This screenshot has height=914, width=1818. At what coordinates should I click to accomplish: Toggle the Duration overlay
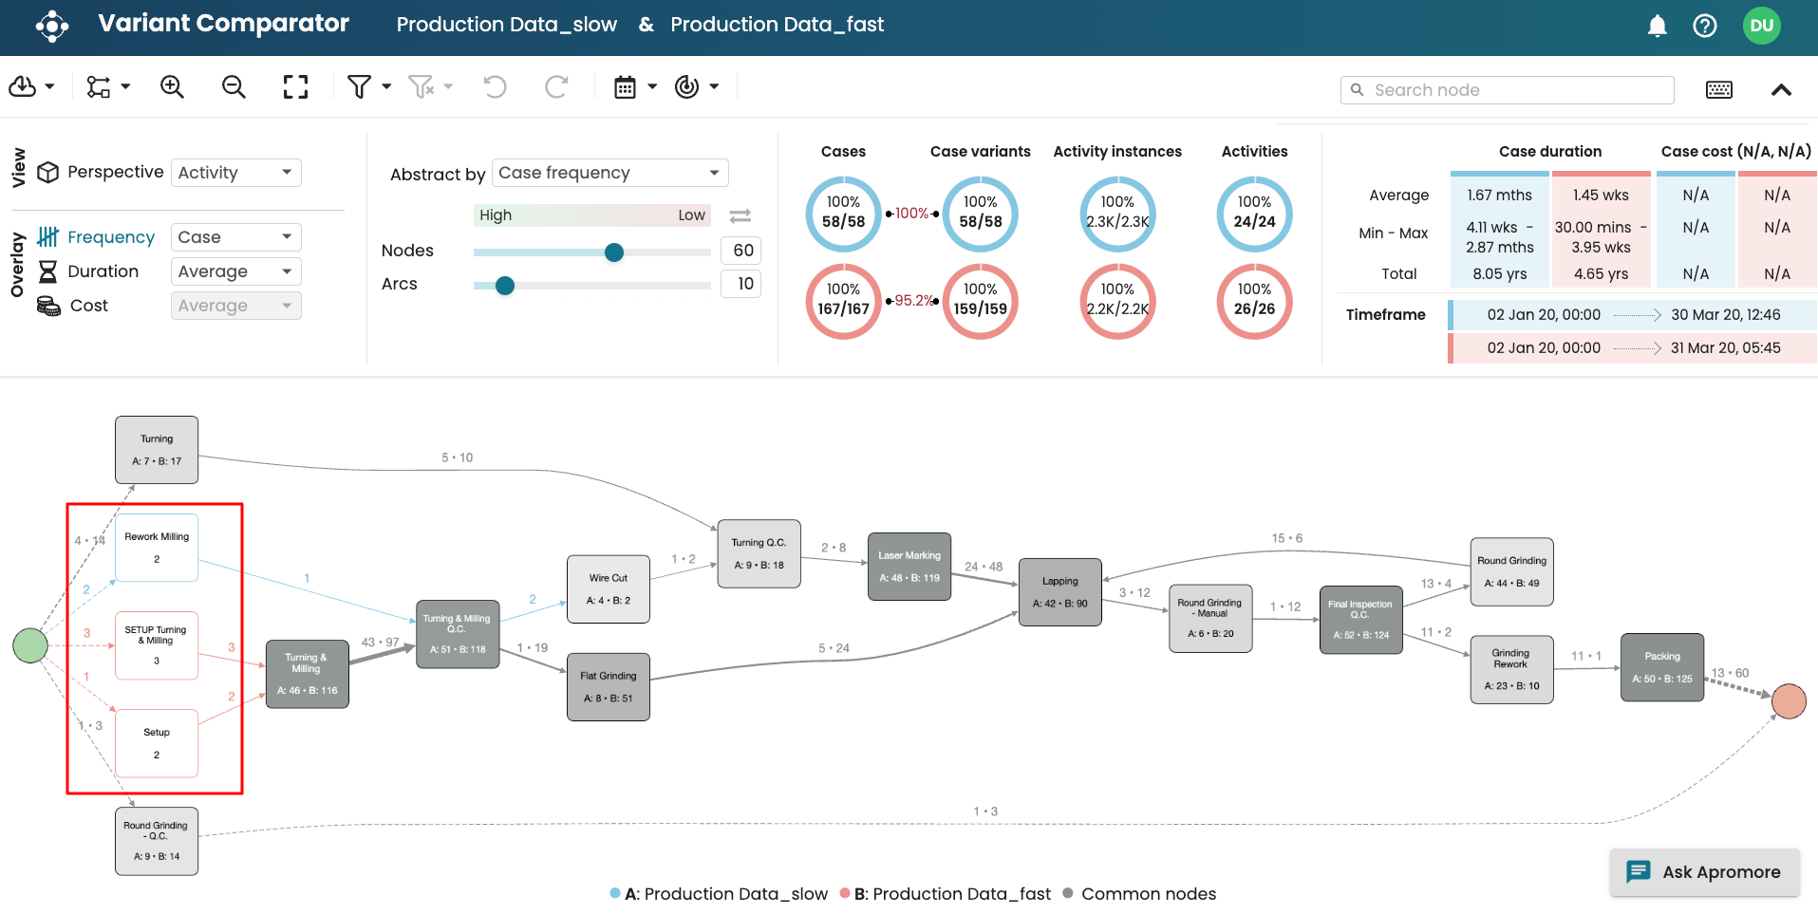point(103,271)
